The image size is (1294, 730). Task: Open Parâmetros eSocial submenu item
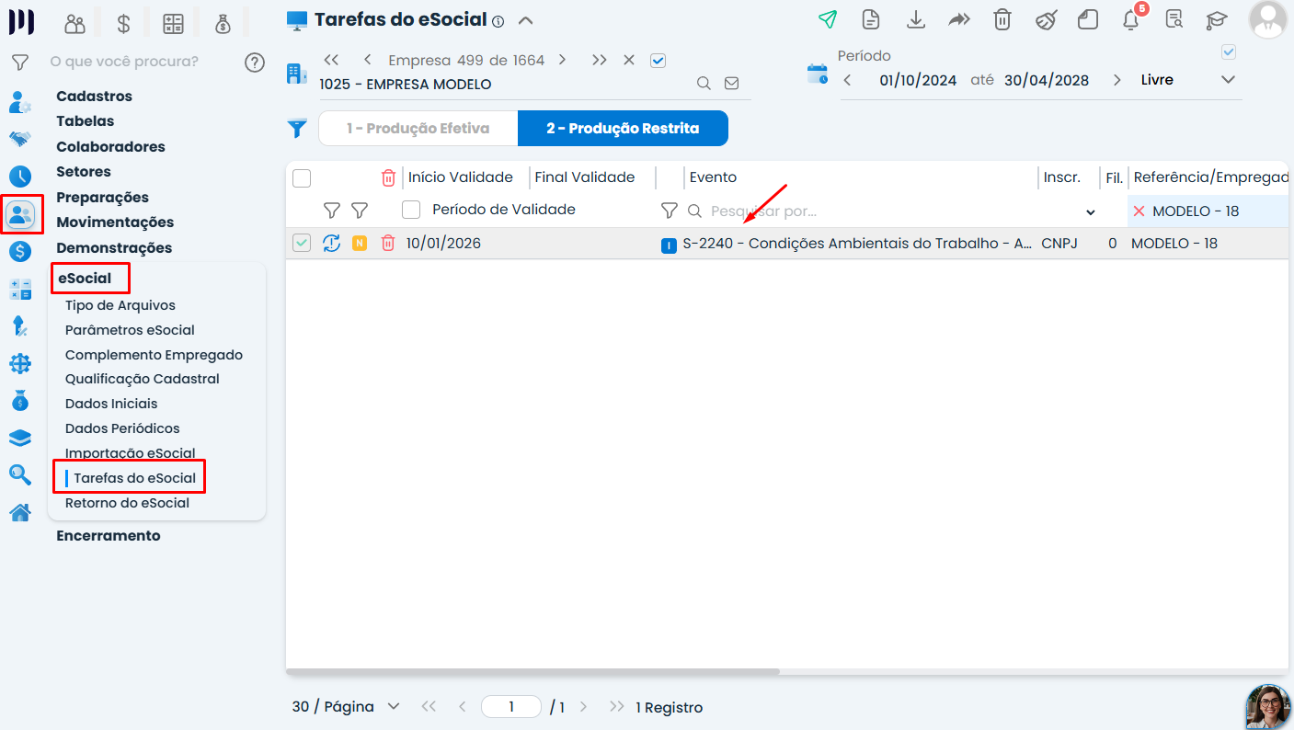pyautogui.click(x=130, y=330)
